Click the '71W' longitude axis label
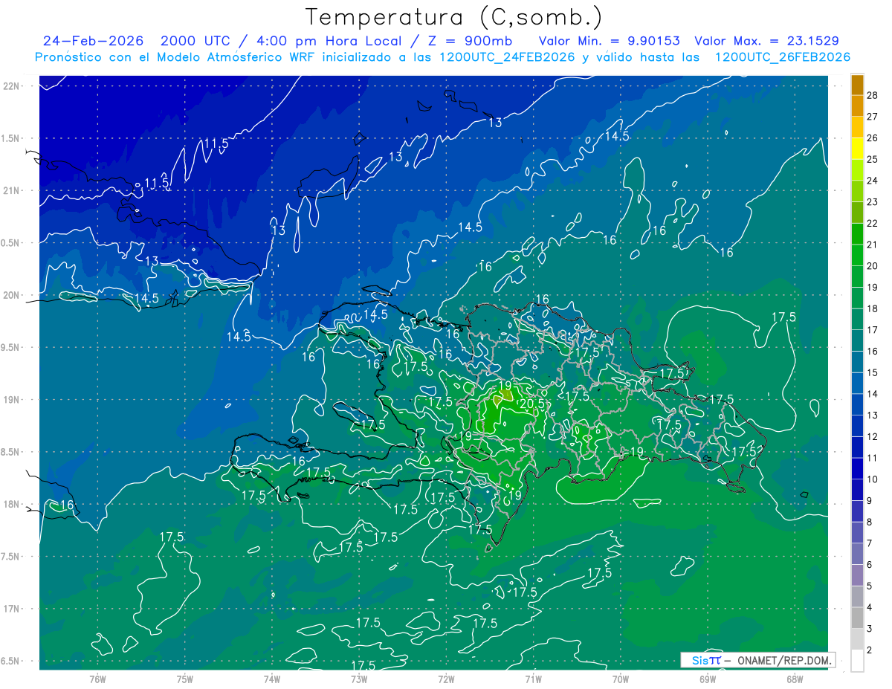The image size is (892, 689). click(x=533, y=679)
